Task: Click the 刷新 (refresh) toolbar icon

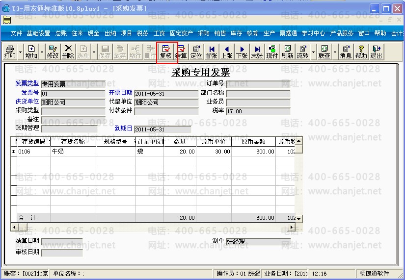Action: [x=288, y=51]
